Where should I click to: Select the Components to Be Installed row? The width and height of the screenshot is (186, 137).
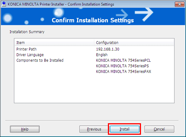[94, 60]
